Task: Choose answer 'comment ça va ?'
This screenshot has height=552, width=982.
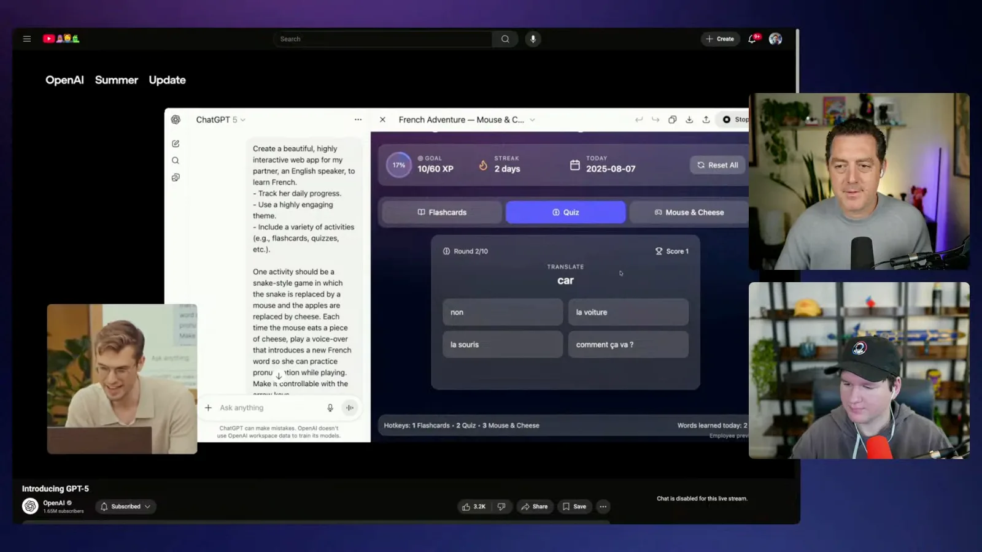Action: click(x=628, y=345)
